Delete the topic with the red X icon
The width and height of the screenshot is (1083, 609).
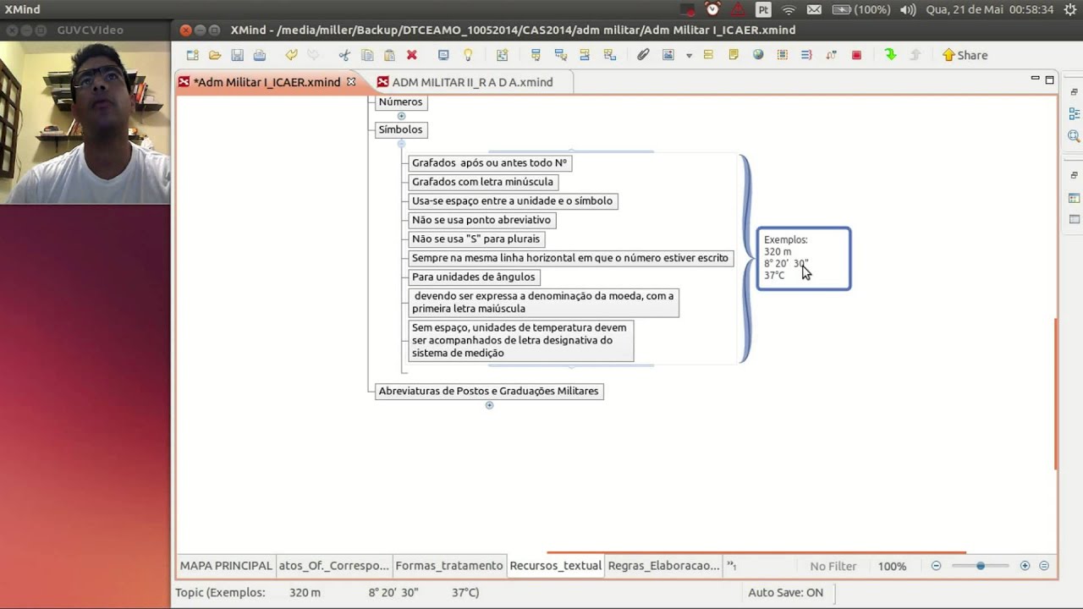coord(412,55)
